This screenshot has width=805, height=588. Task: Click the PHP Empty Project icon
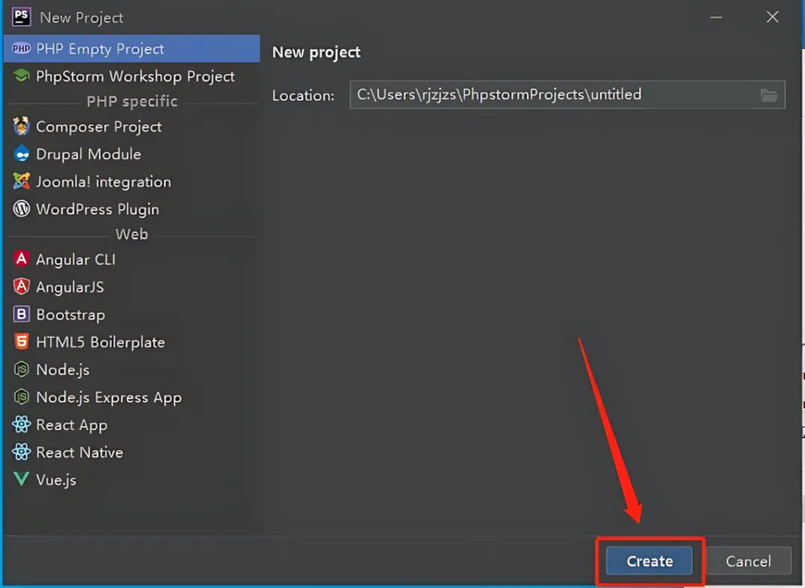click(x=21, y=48)
